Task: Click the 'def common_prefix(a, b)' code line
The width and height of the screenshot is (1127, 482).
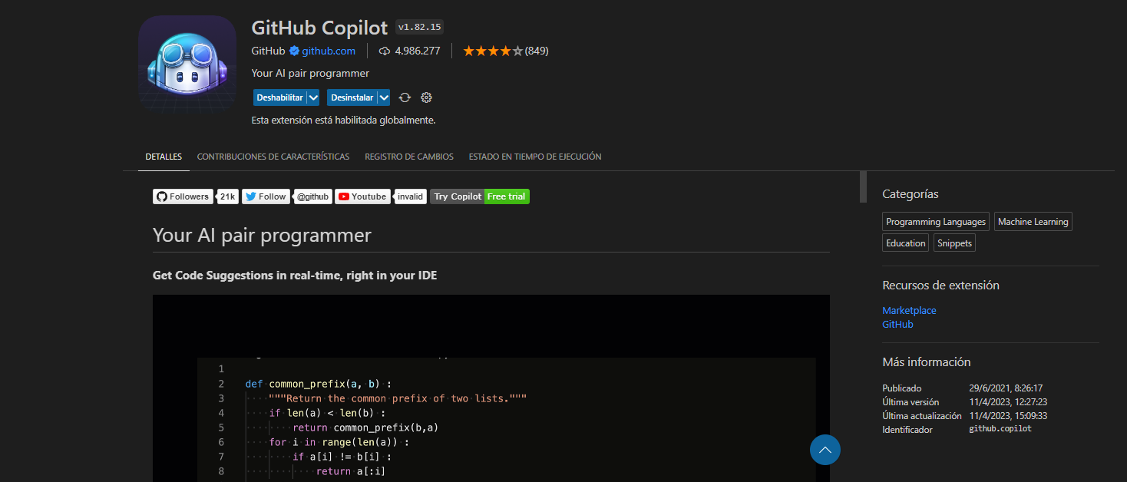Action: pos(319,384)
